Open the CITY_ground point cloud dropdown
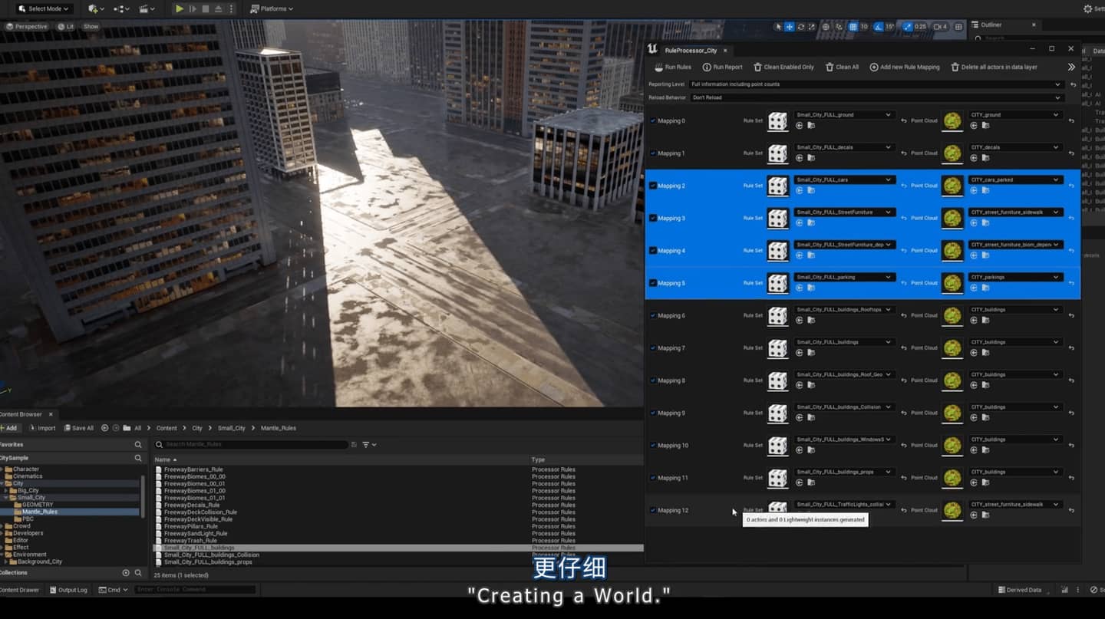Viewport: 1105px width, 619px height. coord(1016,115)
